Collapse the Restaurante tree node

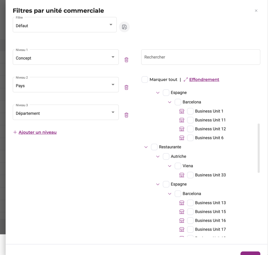[x=146, y=147]
